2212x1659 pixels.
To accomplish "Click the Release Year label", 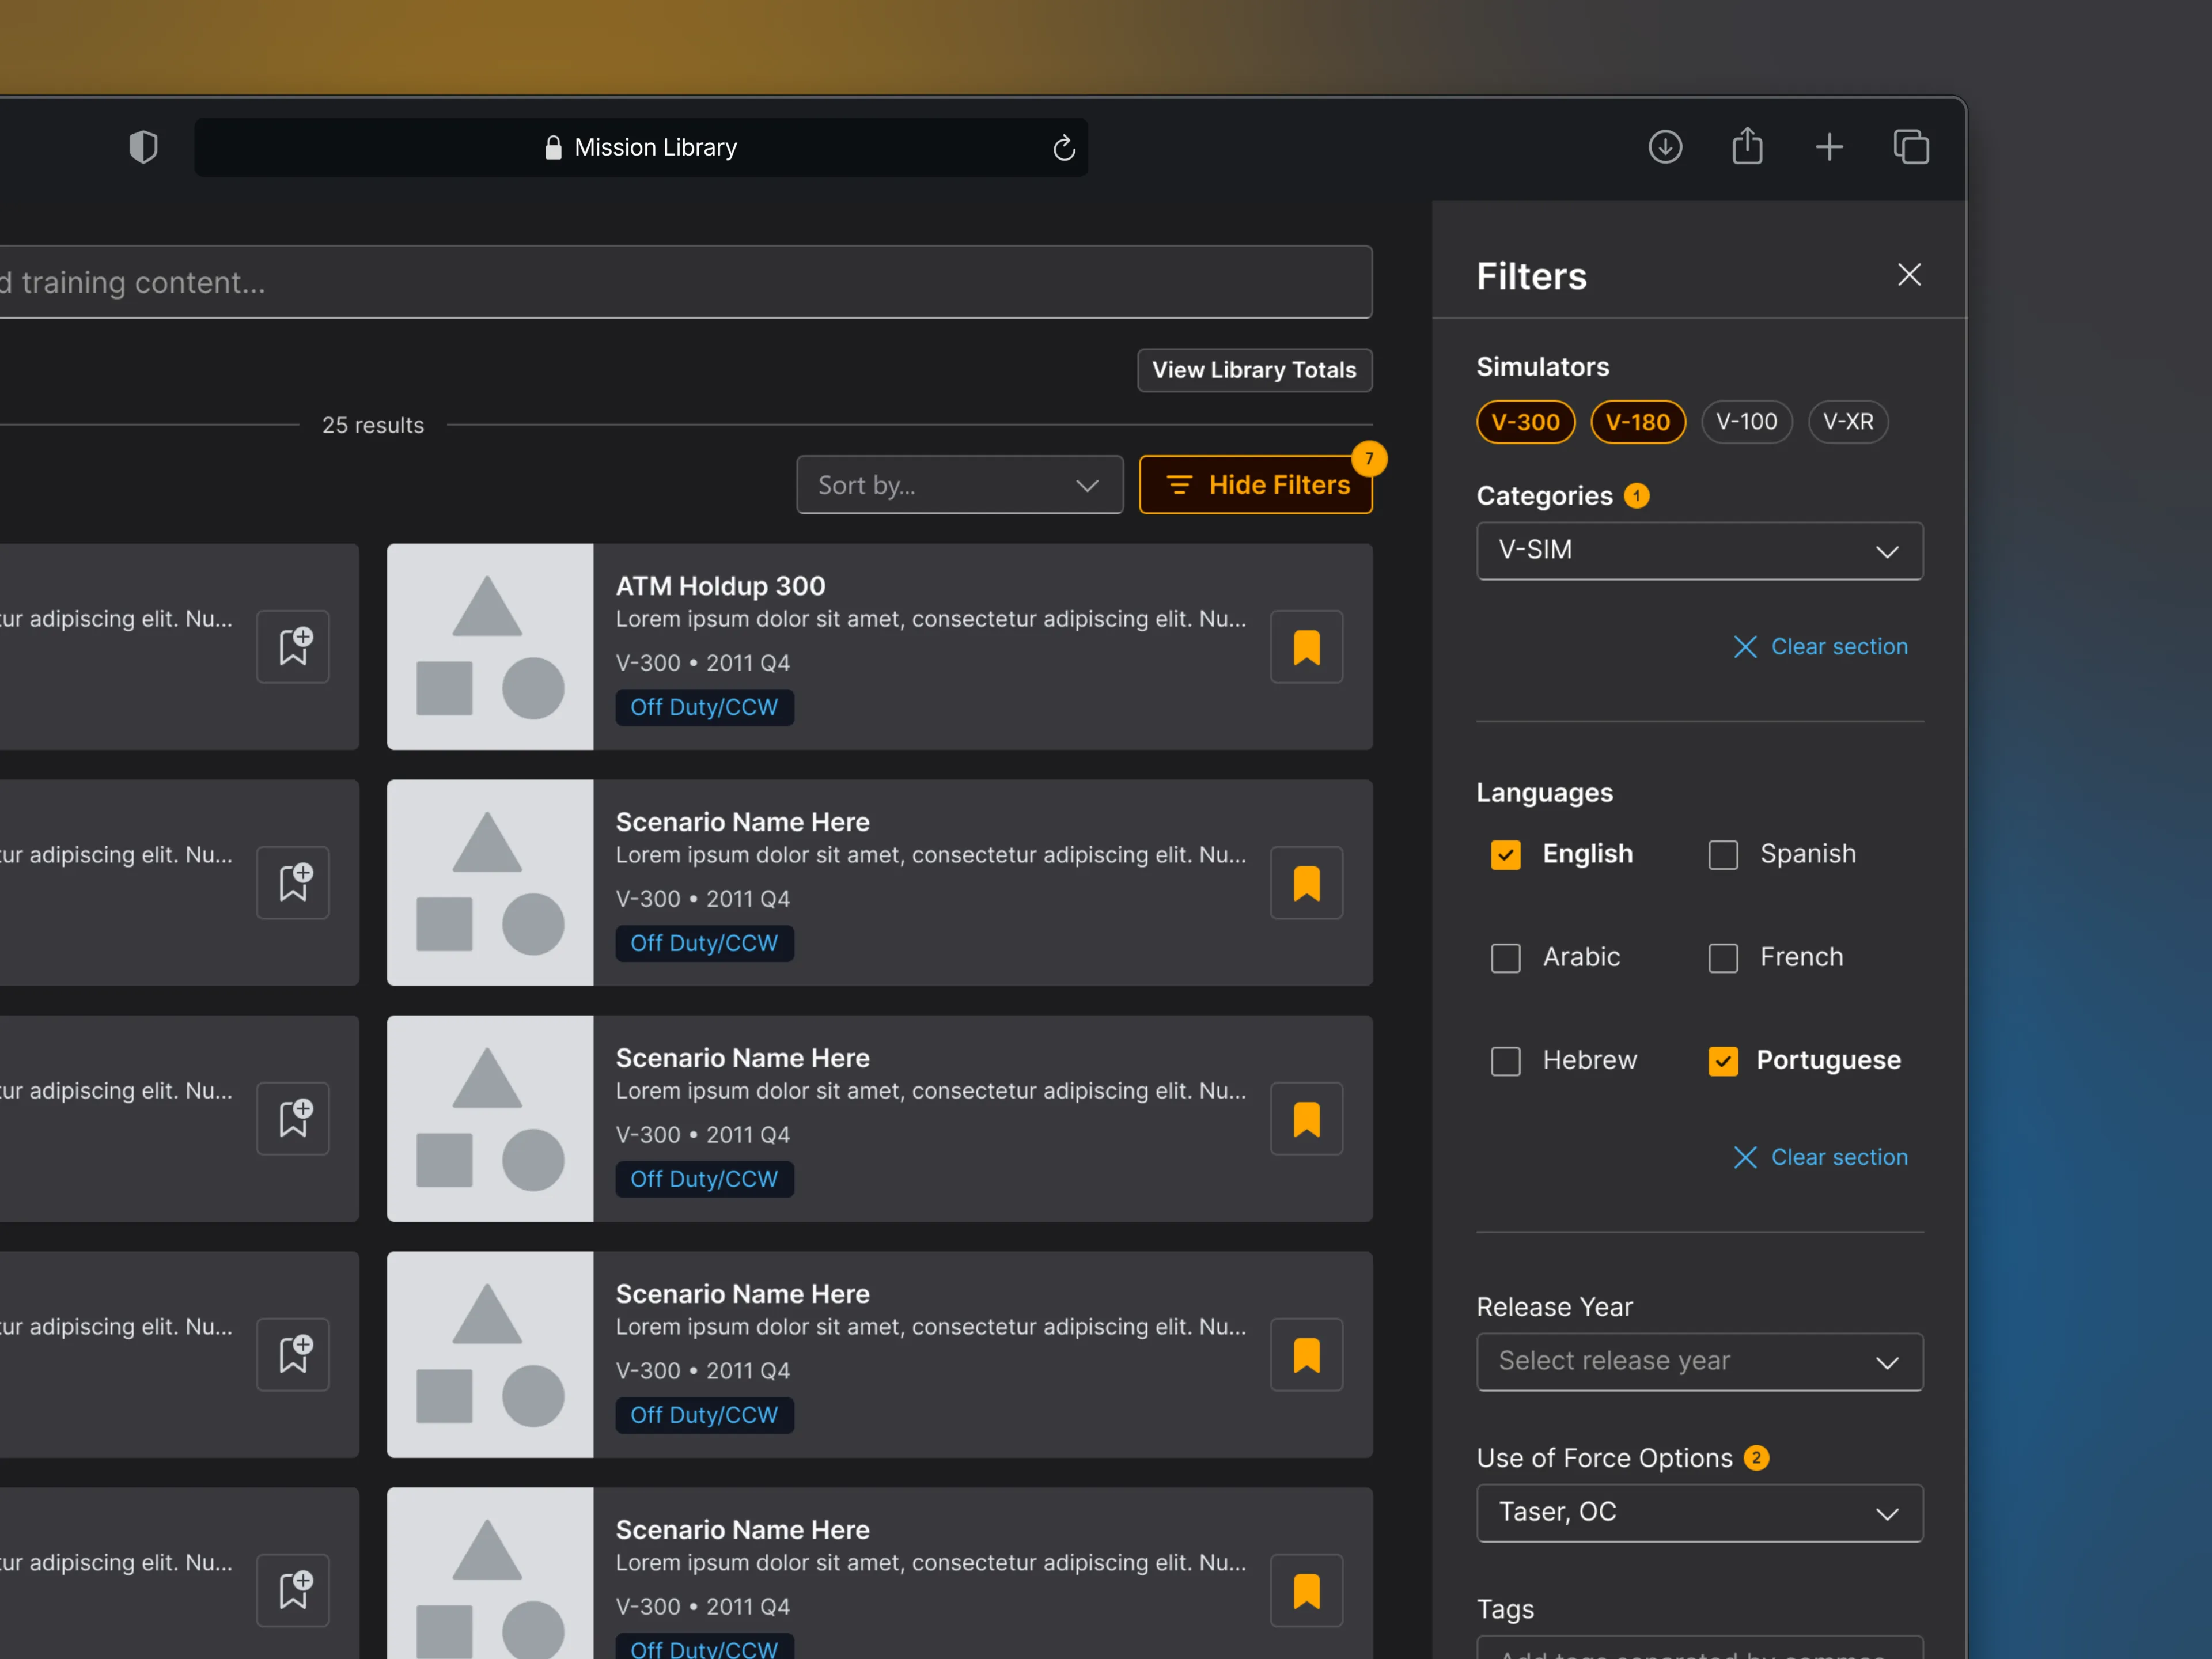I will pyautogui.click(x=1555, y=1307).
